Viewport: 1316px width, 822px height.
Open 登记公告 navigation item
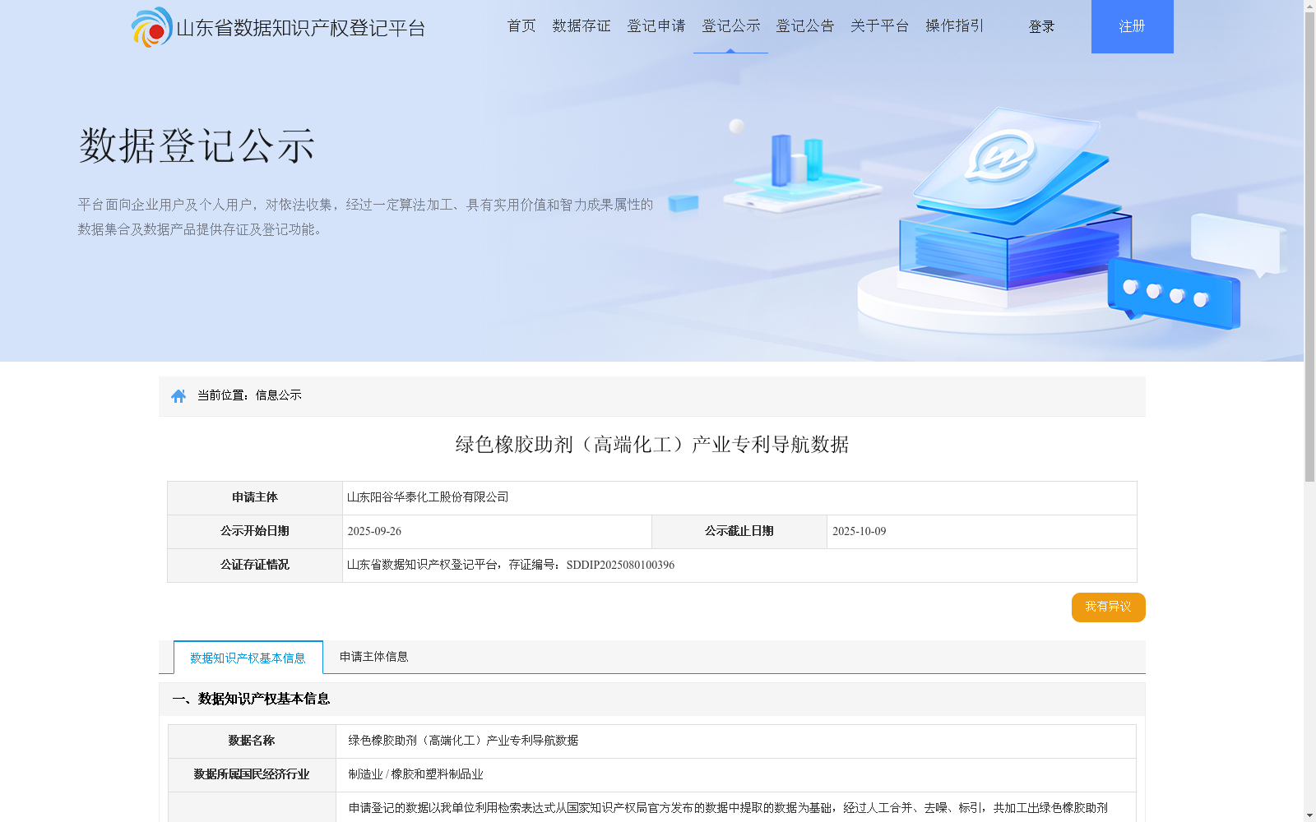pyautogui.click(x=805, y=26)
